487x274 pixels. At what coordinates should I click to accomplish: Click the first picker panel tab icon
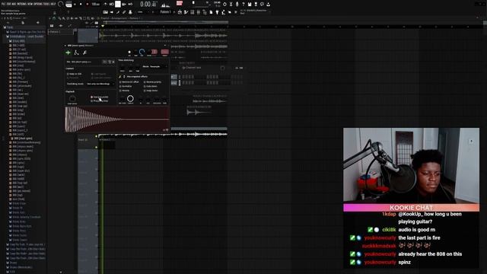[52, 26]
